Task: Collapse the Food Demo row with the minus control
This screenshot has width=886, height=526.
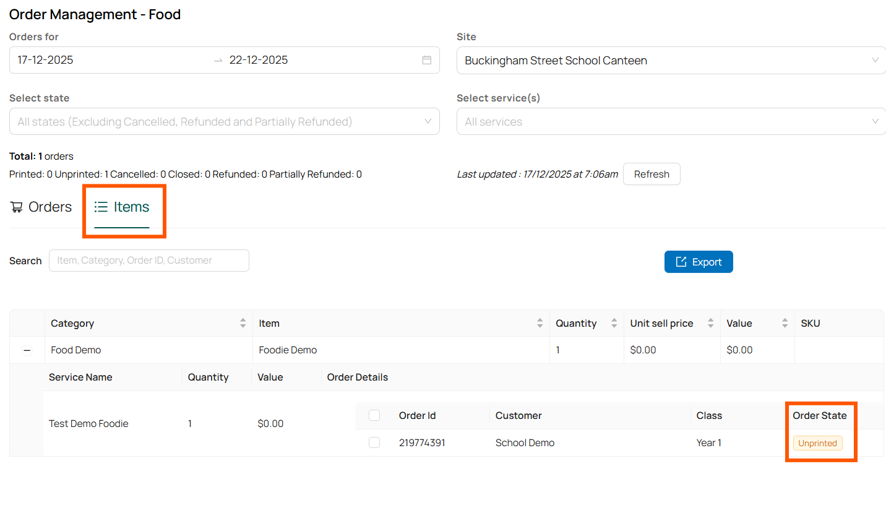Action: pyautogui.click(x=27, y=350)
